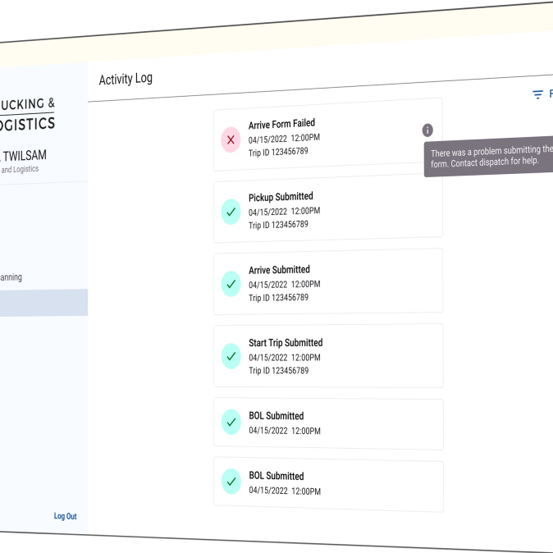
Task: Open the Pickup Submitted entry title
Action: click(281, 197)
